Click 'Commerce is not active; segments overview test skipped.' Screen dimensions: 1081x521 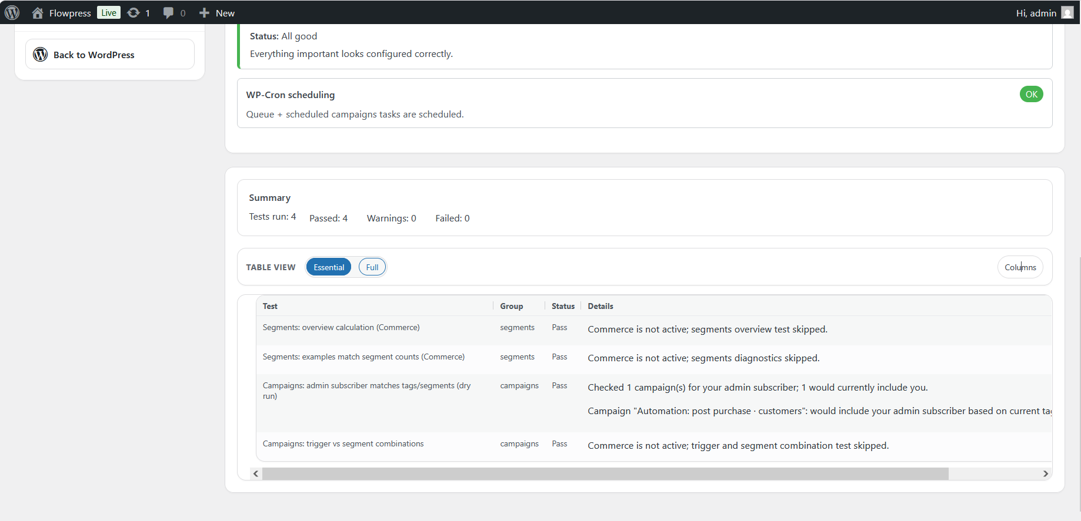pyautogui.click(x=708, y=329)
